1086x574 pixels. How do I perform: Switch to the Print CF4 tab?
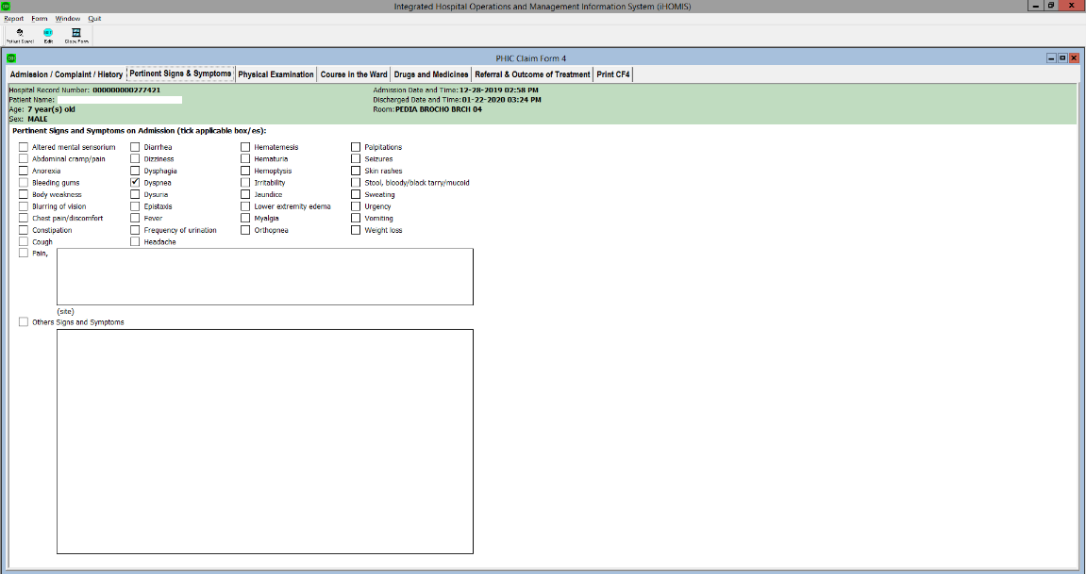tap(613, 74)
